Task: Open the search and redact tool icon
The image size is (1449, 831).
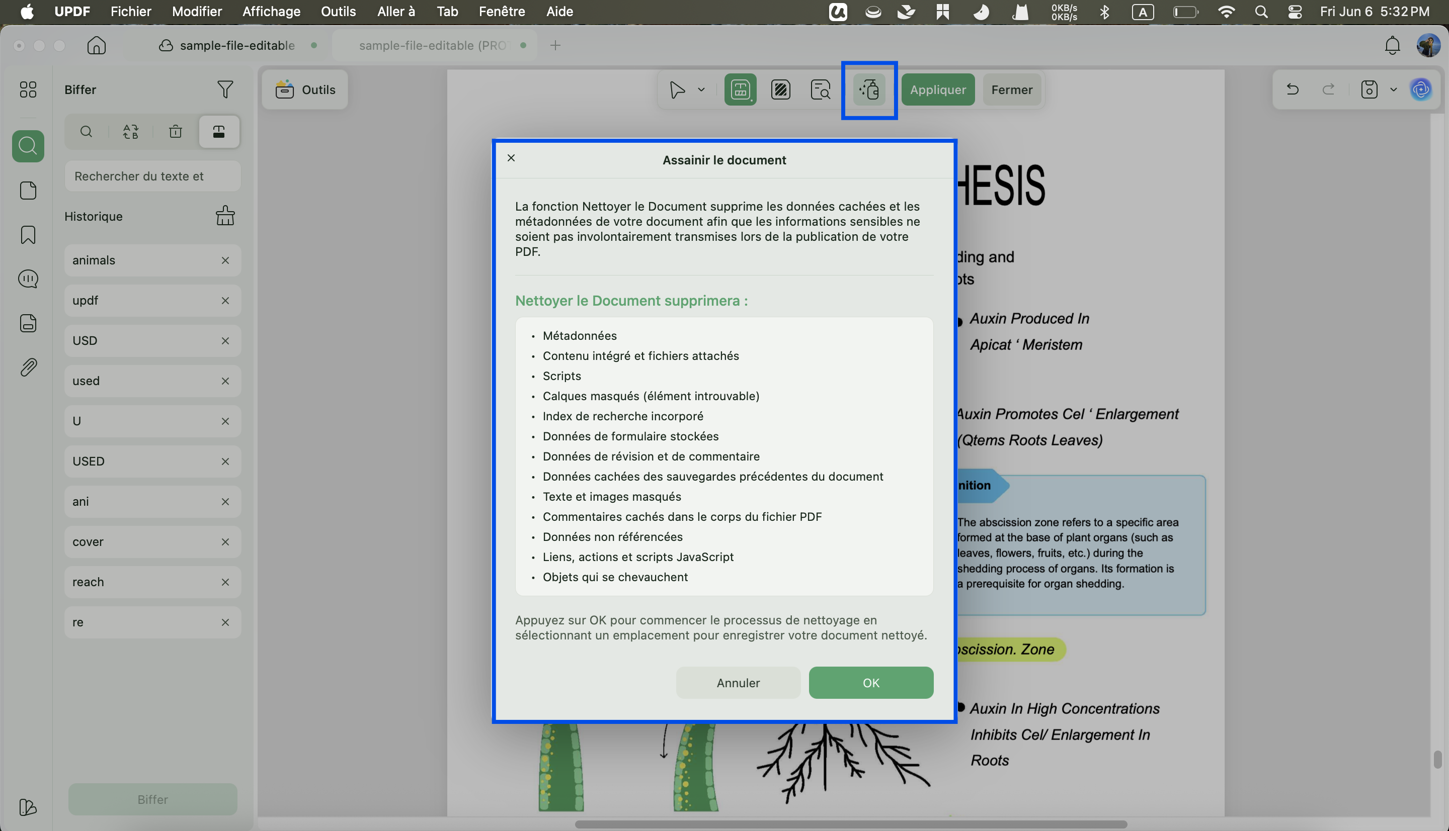Action: pyautogui.click(x=821, y=89)
